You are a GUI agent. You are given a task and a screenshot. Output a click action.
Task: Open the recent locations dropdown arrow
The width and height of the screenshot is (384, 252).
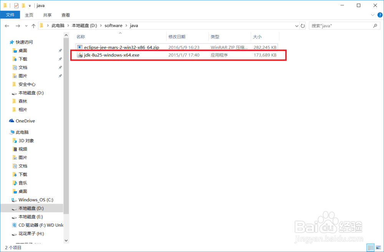(26, 26)
